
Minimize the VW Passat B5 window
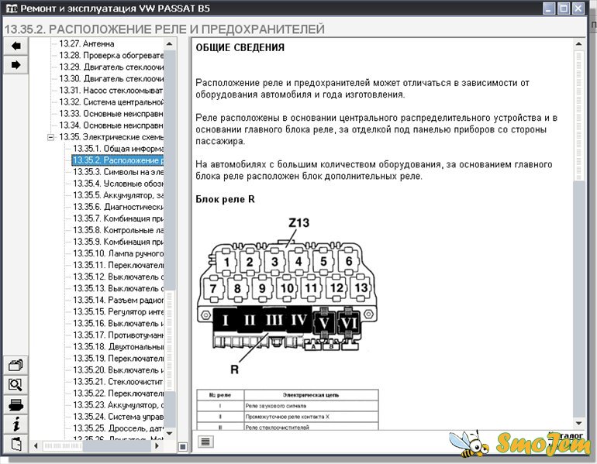click(x=549, y=9)
